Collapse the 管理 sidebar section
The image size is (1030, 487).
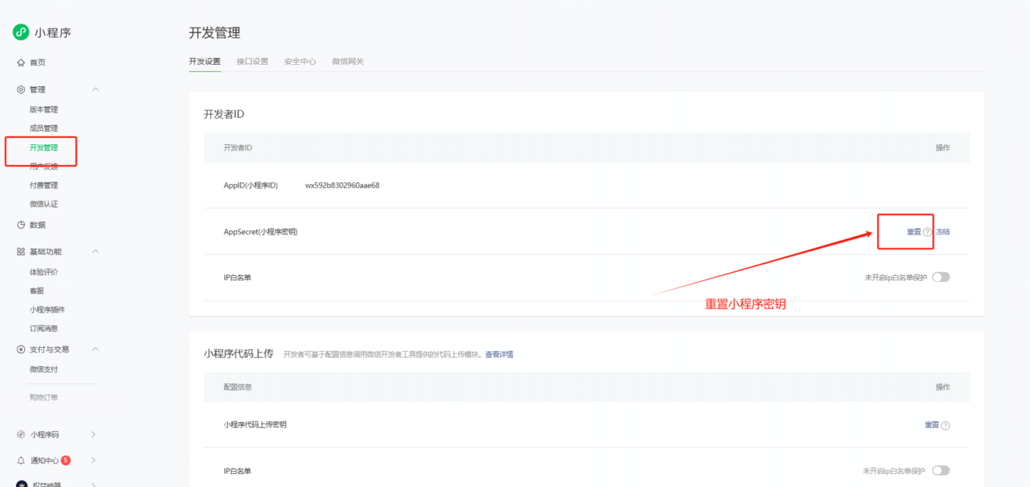pos(95,90)
